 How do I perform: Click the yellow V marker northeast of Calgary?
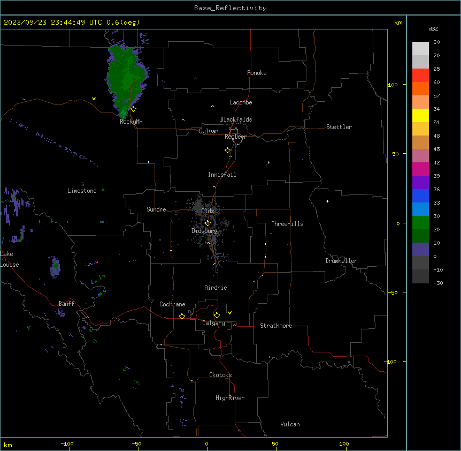pyautogui.click(x=229, y=313)
